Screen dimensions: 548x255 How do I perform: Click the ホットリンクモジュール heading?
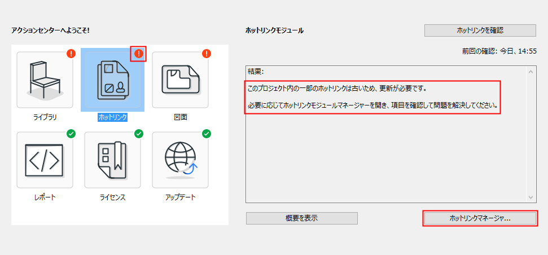[x=275, y=30]
